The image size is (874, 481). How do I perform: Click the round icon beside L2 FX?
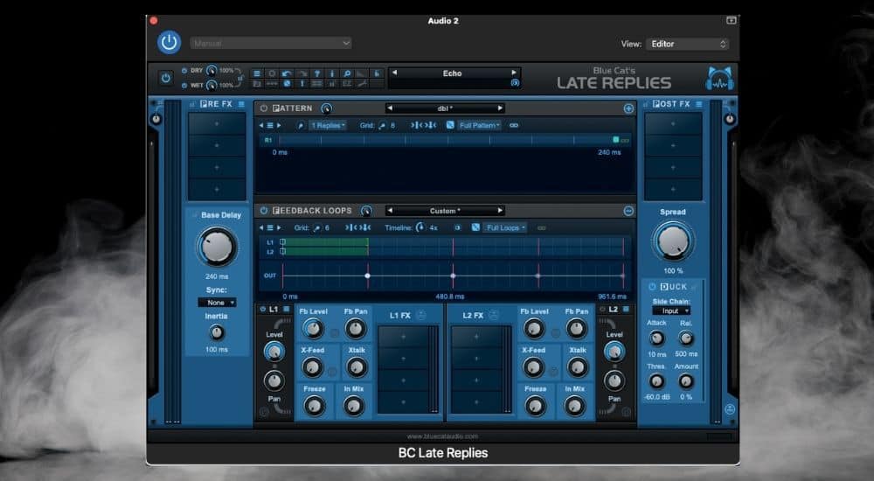493,315
